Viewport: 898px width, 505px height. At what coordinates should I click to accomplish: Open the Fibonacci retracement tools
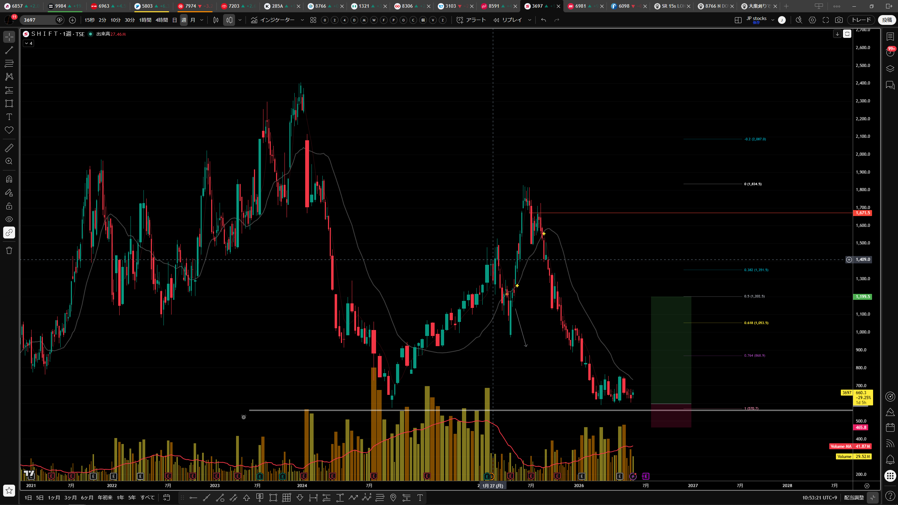point(9,63)
